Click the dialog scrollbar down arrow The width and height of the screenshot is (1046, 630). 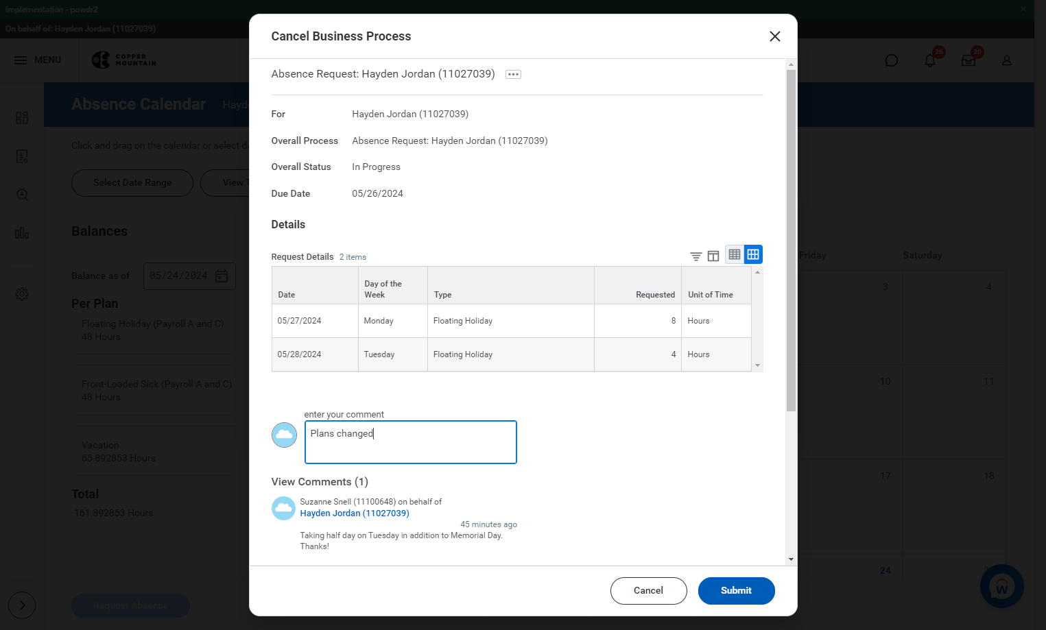coord(791,559)
